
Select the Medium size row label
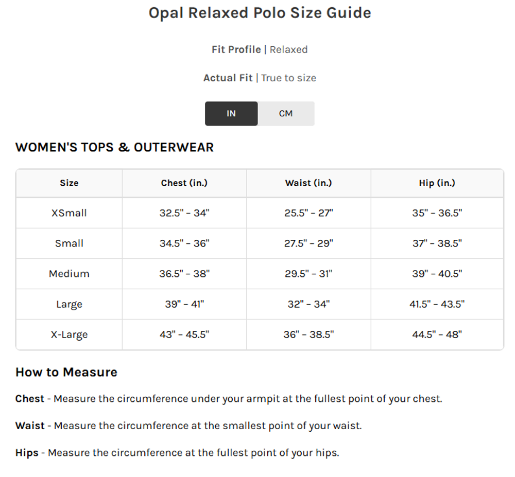(69, 274)
